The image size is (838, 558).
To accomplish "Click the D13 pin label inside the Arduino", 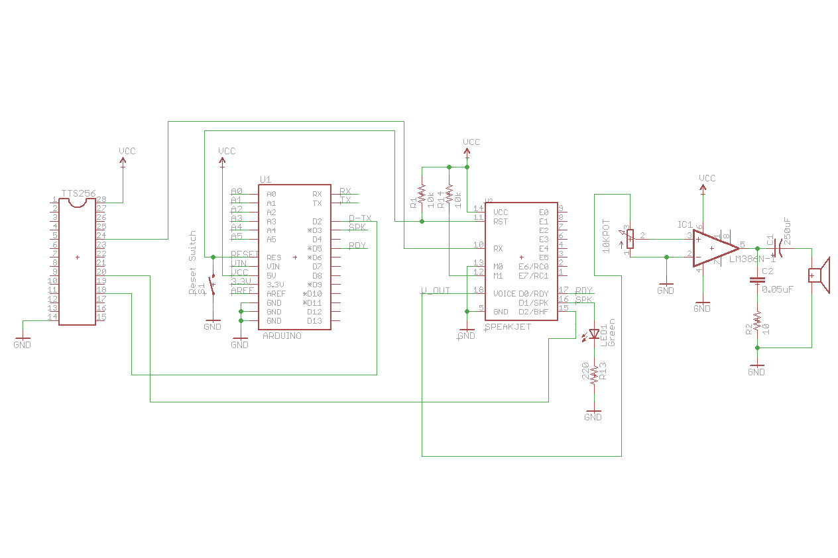I will coord(314,321).
